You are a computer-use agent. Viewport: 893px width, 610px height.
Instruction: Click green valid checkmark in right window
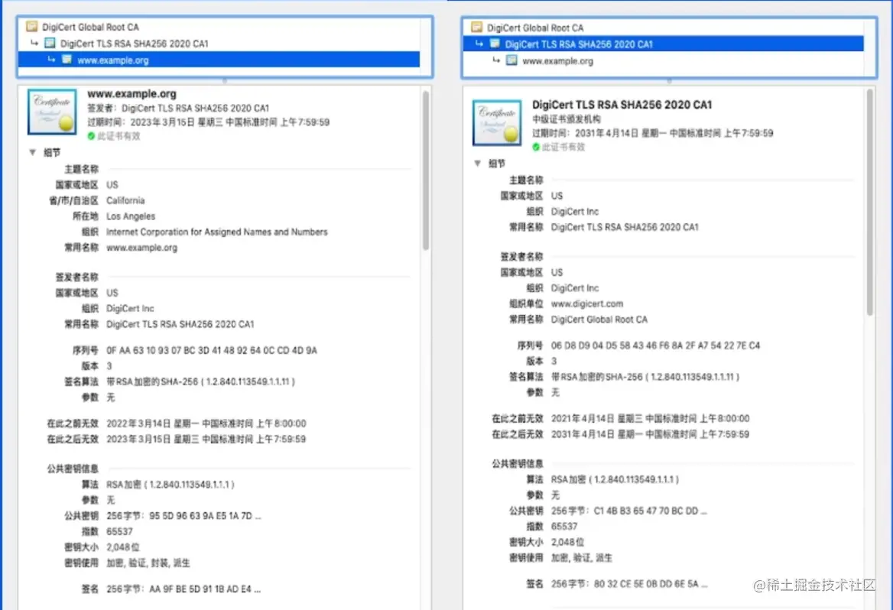536,147
